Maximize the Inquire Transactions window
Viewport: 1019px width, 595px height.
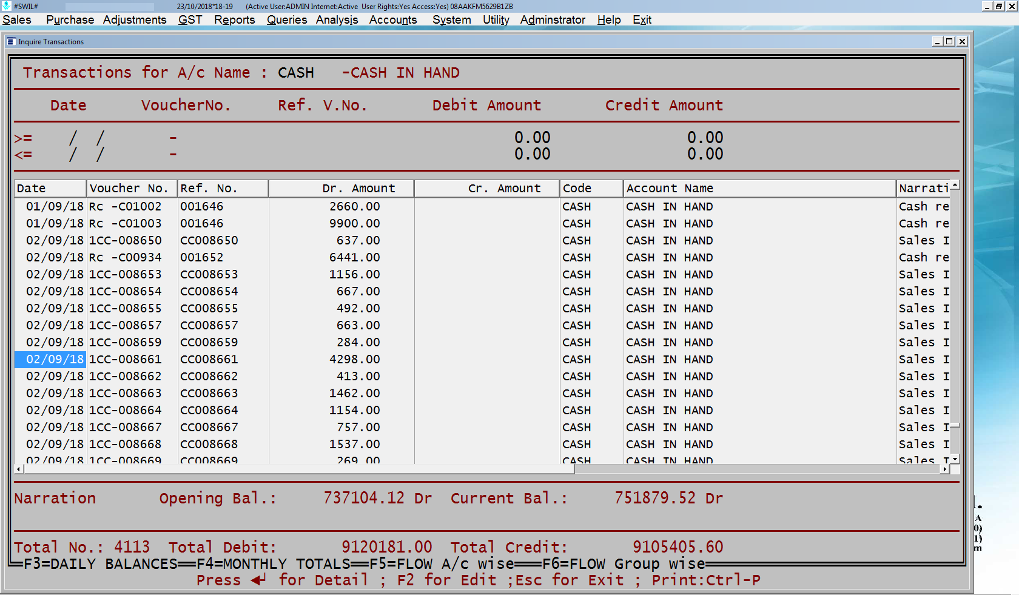tap(949, 42)
